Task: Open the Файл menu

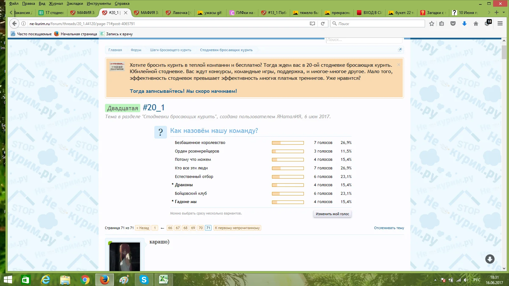Action: (14, 3)
